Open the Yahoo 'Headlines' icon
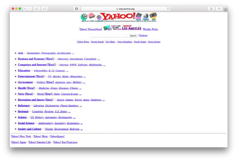Image resolution: width=237 pixels, height=161 pixels. [x=139, y=16]
